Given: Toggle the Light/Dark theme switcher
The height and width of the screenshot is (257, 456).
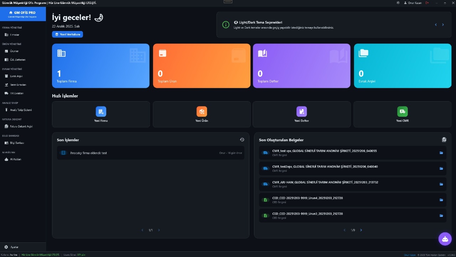Looking at the screenshot, I should (398, 2).
